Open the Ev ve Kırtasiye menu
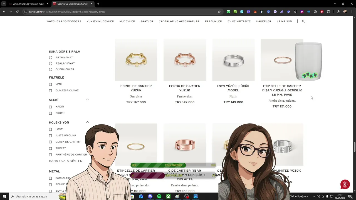 [x=239, y=21]
